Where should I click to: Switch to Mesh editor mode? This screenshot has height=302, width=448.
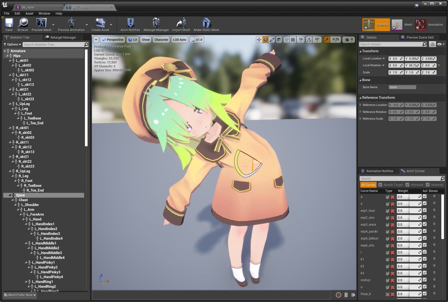coord(402,25)
